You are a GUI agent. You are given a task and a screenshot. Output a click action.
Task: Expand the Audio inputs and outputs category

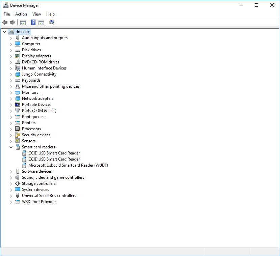click(x=11, y=38)
